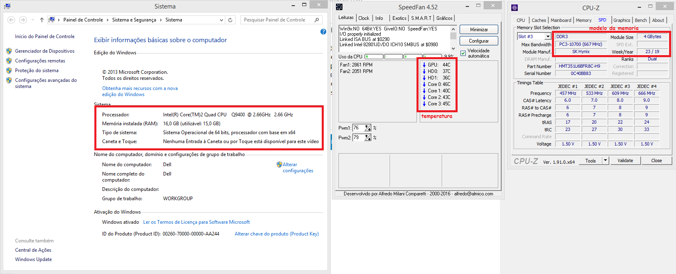Open the recent locations dropdown beside forward arrow
Screen dimensions: 676x274
(x=33, y=20)
